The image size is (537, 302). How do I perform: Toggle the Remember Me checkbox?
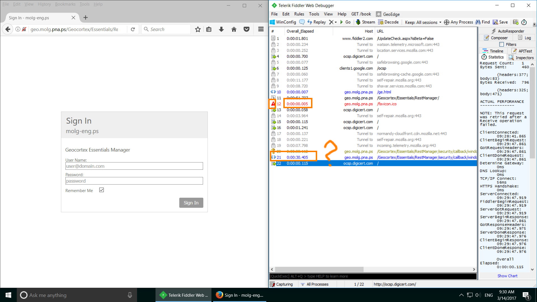[x=102, y=190]
